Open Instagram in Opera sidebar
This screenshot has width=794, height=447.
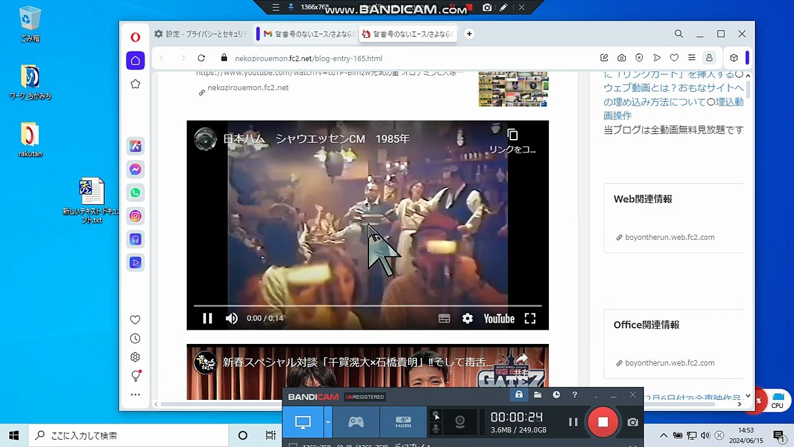(135, 216)
